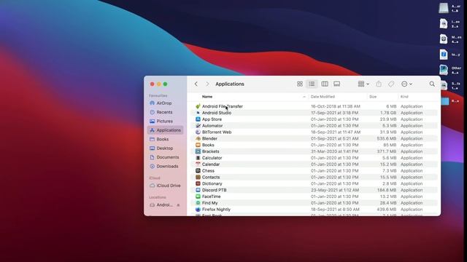Open Recents in the sidebar

click(166, 112)
